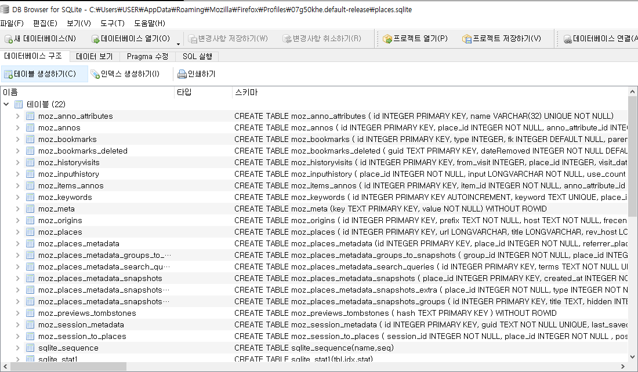Image resolution: width=638 pixels, height=372 pixels.
Task: Expand the sqlite_sequence table node
Action: [17, 348]
